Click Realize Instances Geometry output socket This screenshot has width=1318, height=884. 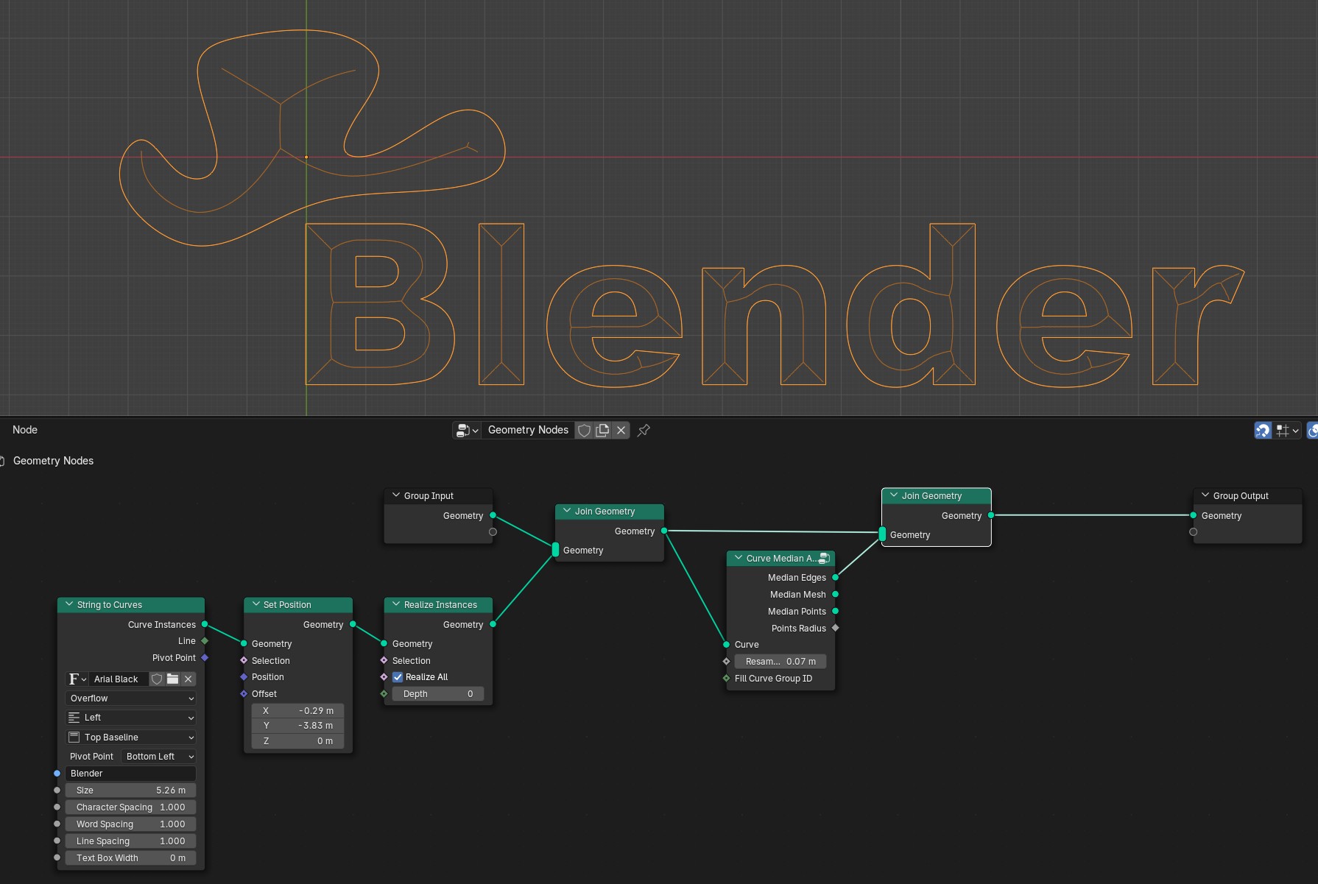point(493,624)
